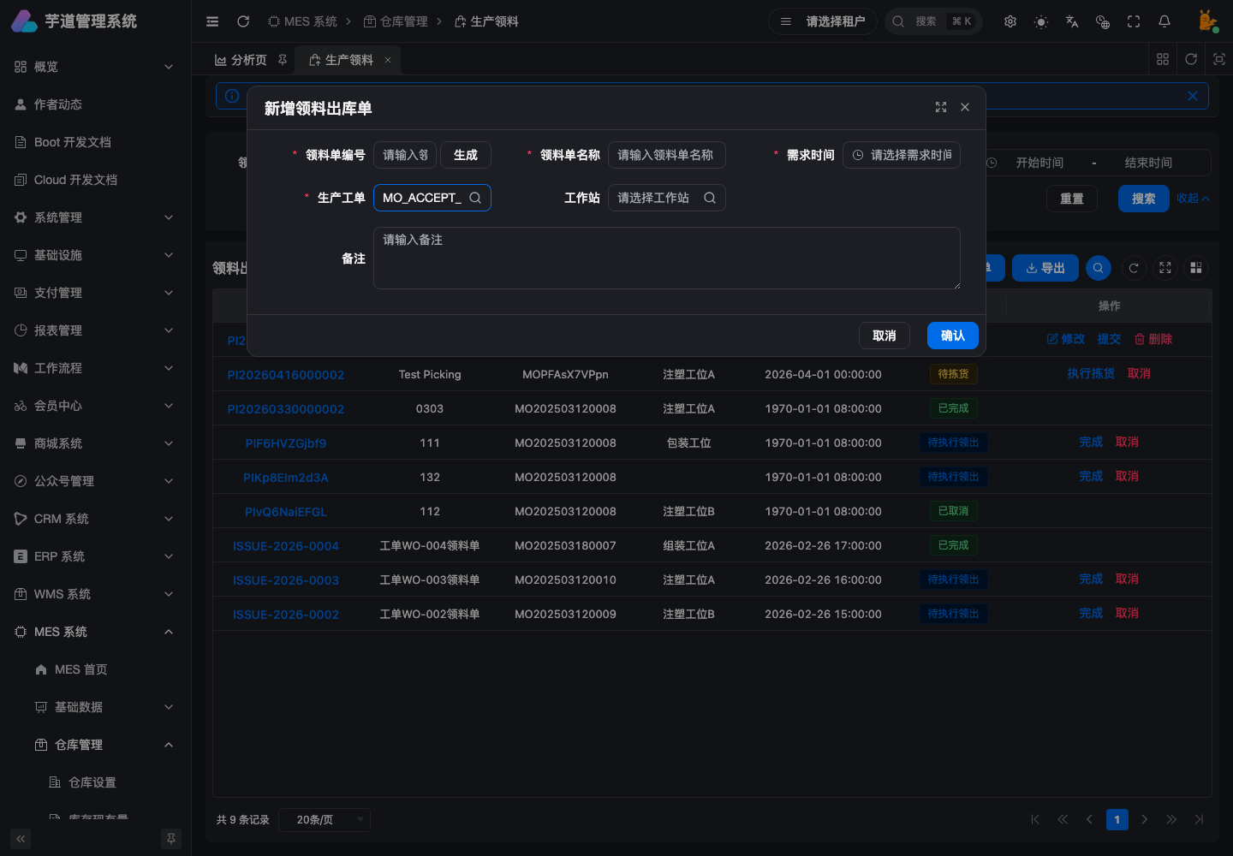Click the 导出 export button

click(x=1045, y=268)
